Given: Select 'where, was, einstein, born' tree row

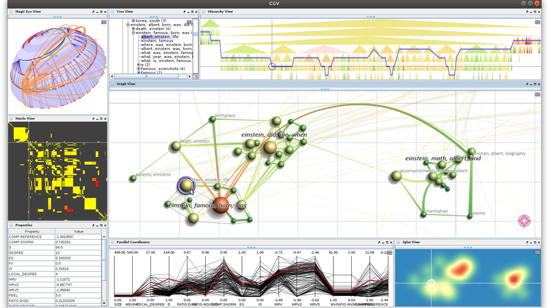Looking at the screenshot, I should pyautogui.click(x=166, y=44).
